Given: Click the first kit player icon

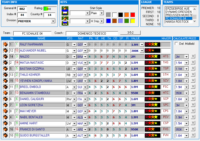Looking at the screenshot, I should (x=65, y=11).
